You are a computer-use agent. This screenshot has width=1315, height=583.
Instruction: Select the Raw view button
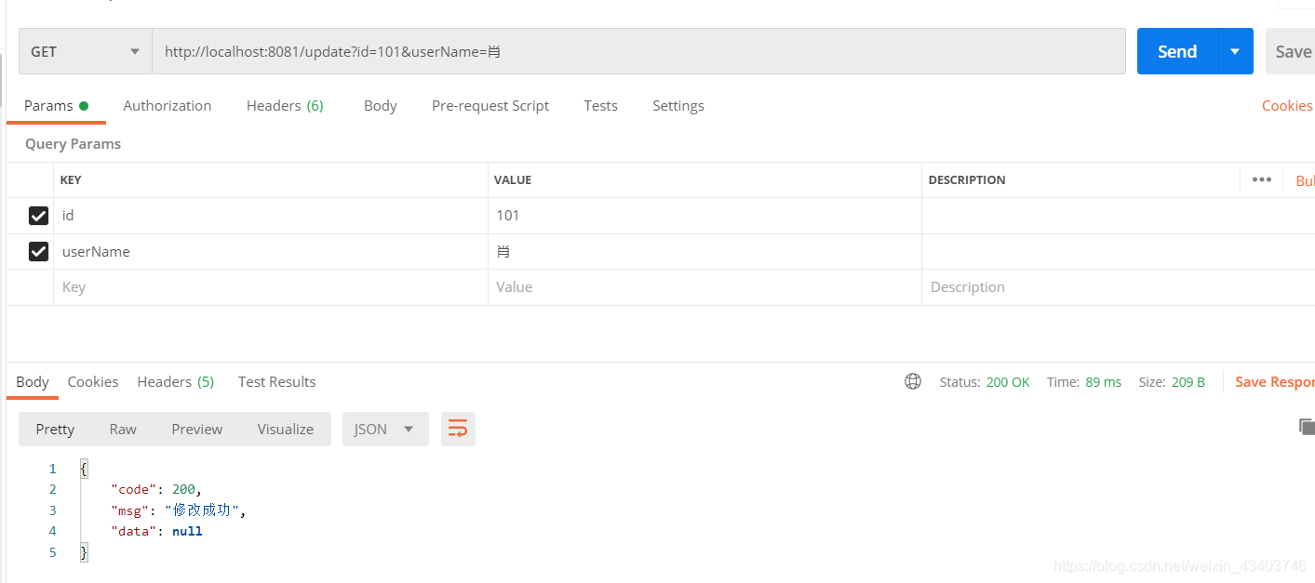click(x=123, y=429)
